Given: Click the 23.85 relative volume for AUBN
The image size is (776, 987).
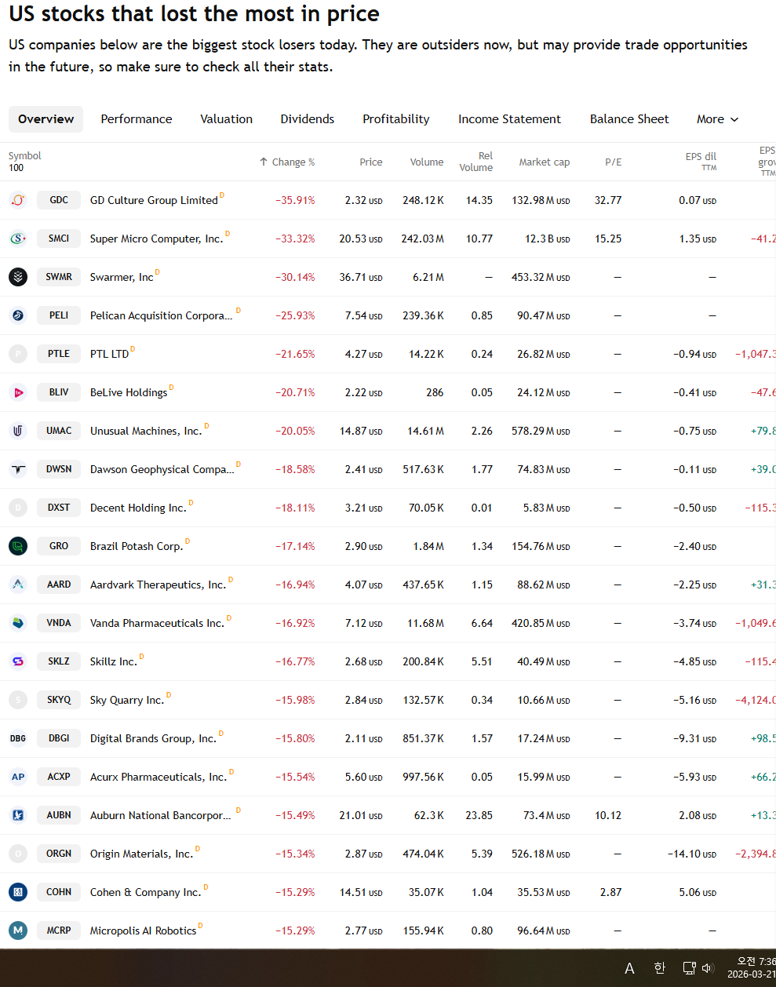Looking at the screenshot, I should pos(479,815).
